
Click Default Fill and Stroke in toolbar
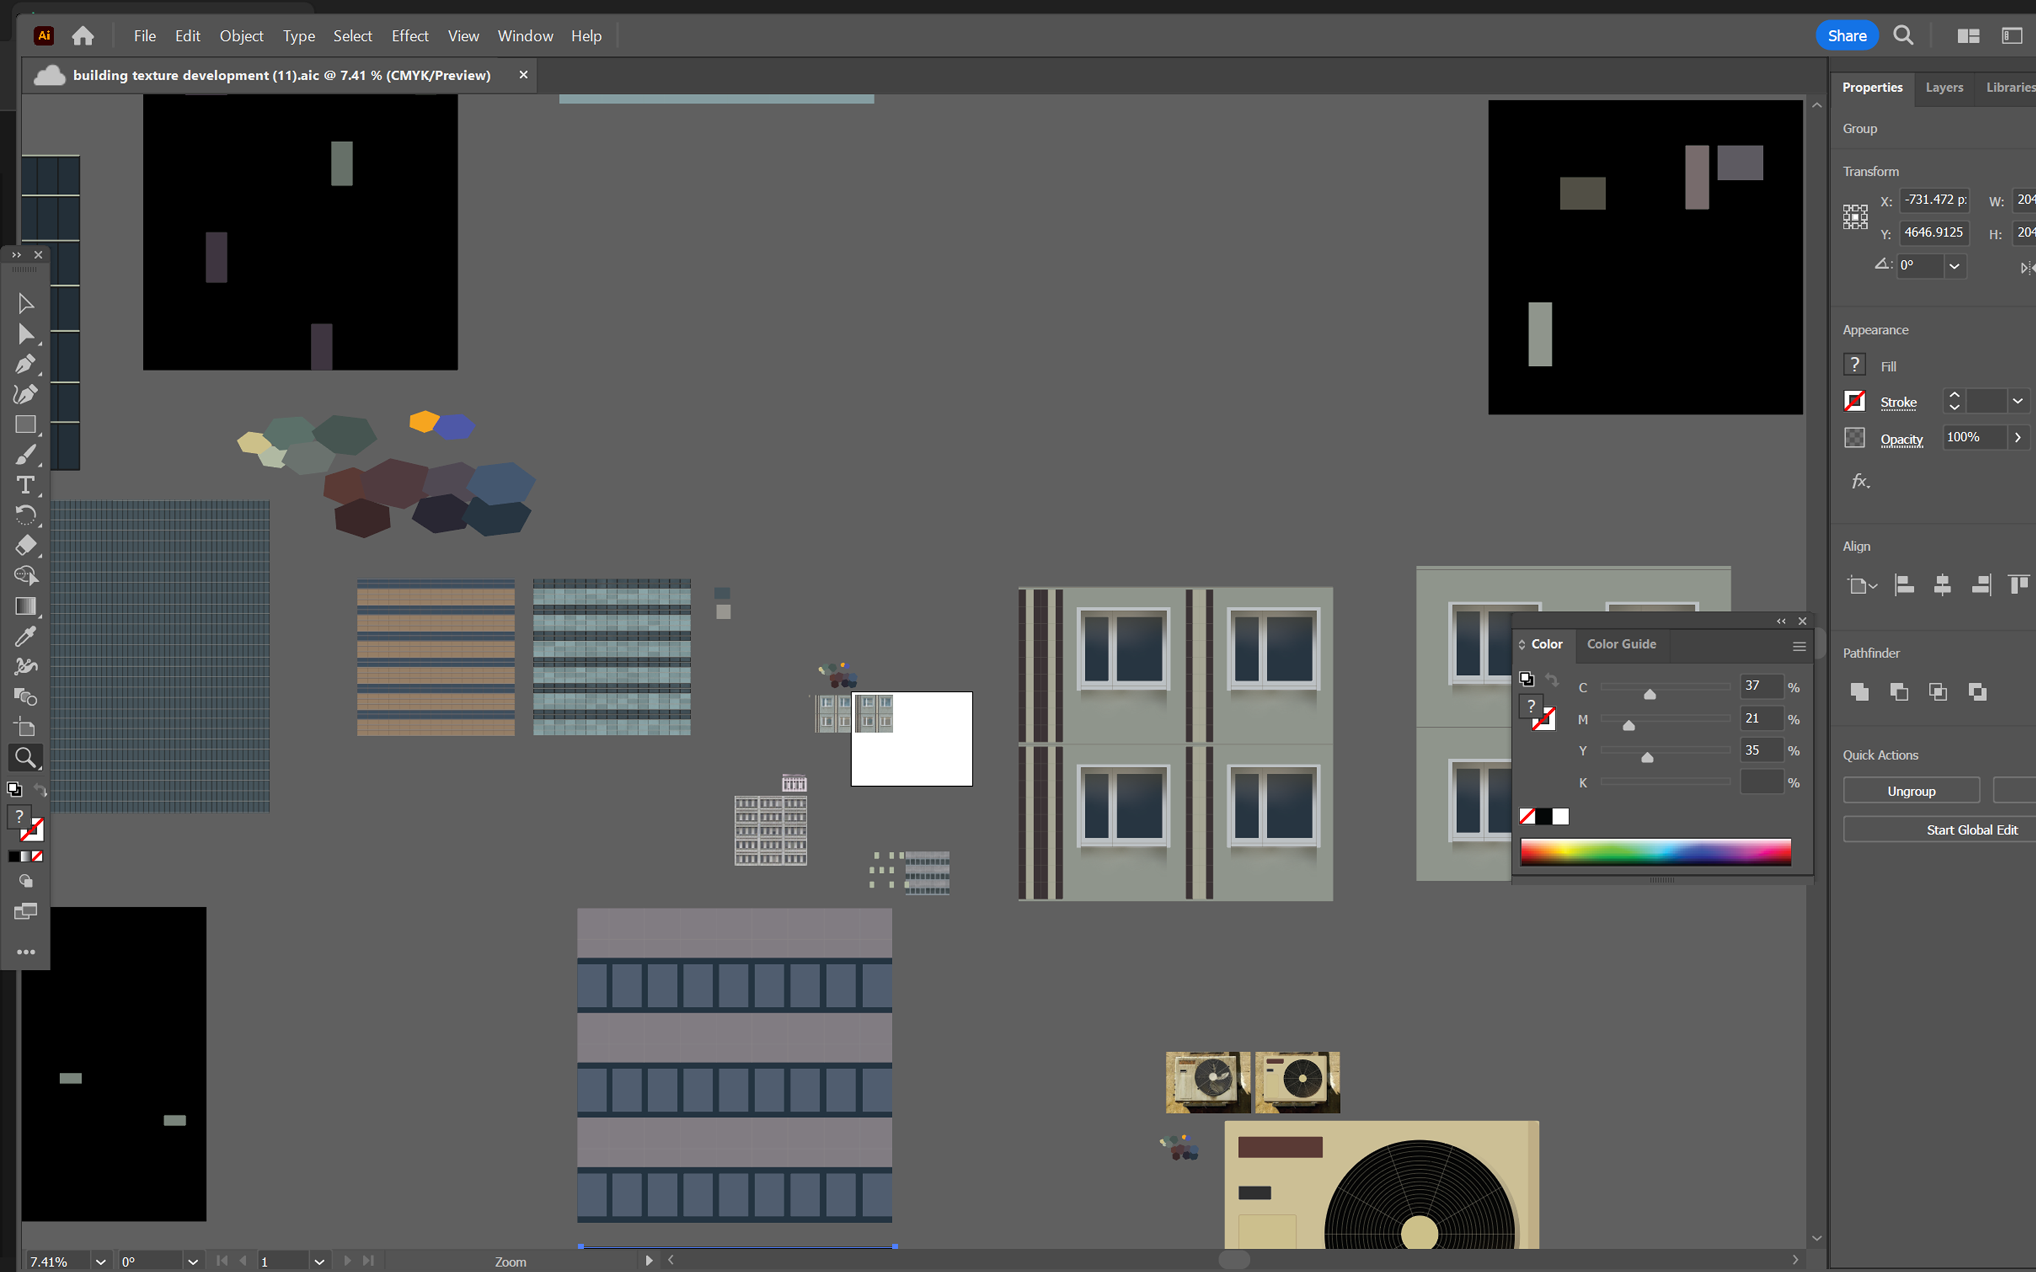point(14,789)
